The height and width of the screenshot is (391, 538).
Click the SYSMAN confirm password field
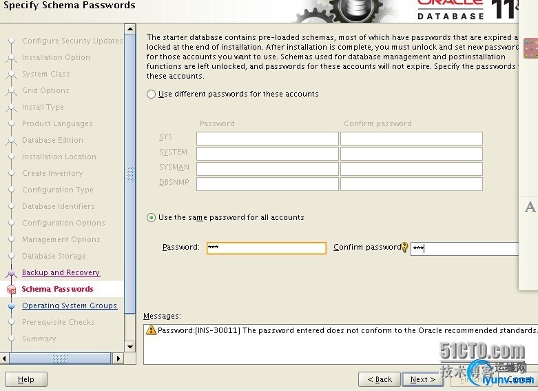pos(411,169)
